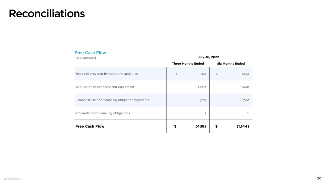This screenshot has width=325, height=183.
Task: Select the Three Months Ended column header
Action: coord(188,64)
